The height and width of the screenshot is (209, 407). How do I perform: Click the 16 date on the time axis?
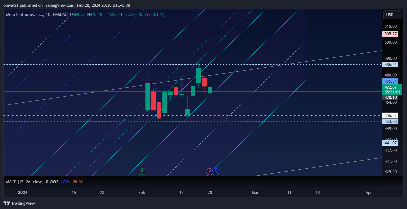click(x=74, y=193)
